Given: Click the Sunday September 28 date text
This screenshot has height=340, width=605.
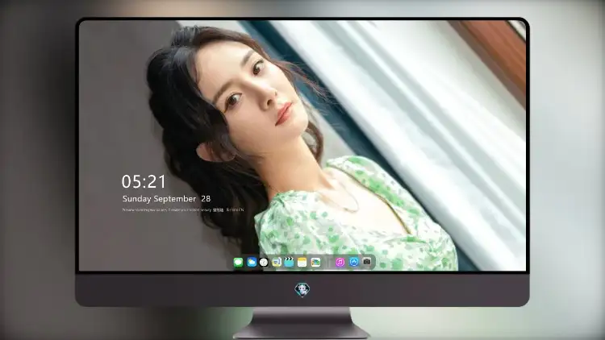Looking at the screenshot, I should 166,199.
